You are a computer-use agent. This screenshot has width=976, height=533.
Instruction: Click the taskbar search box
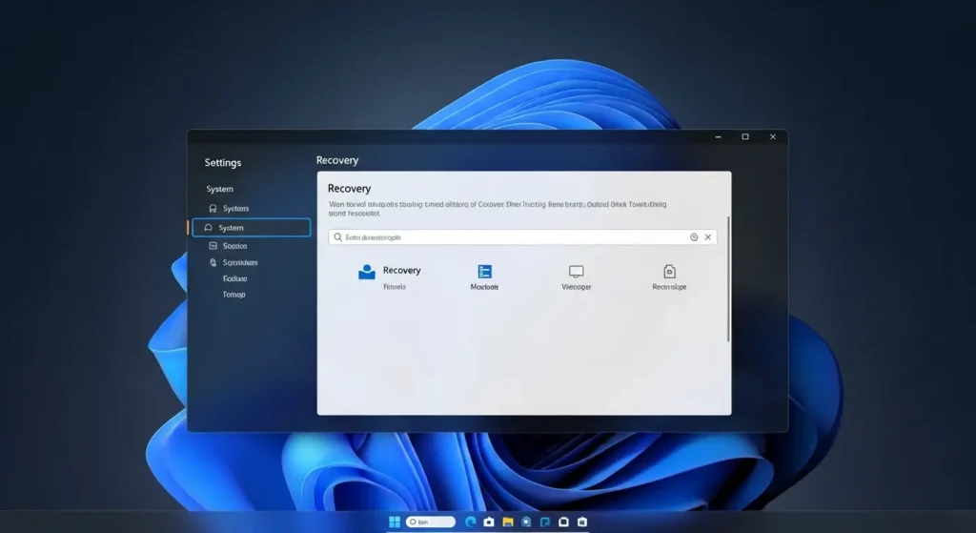[431, 522]
